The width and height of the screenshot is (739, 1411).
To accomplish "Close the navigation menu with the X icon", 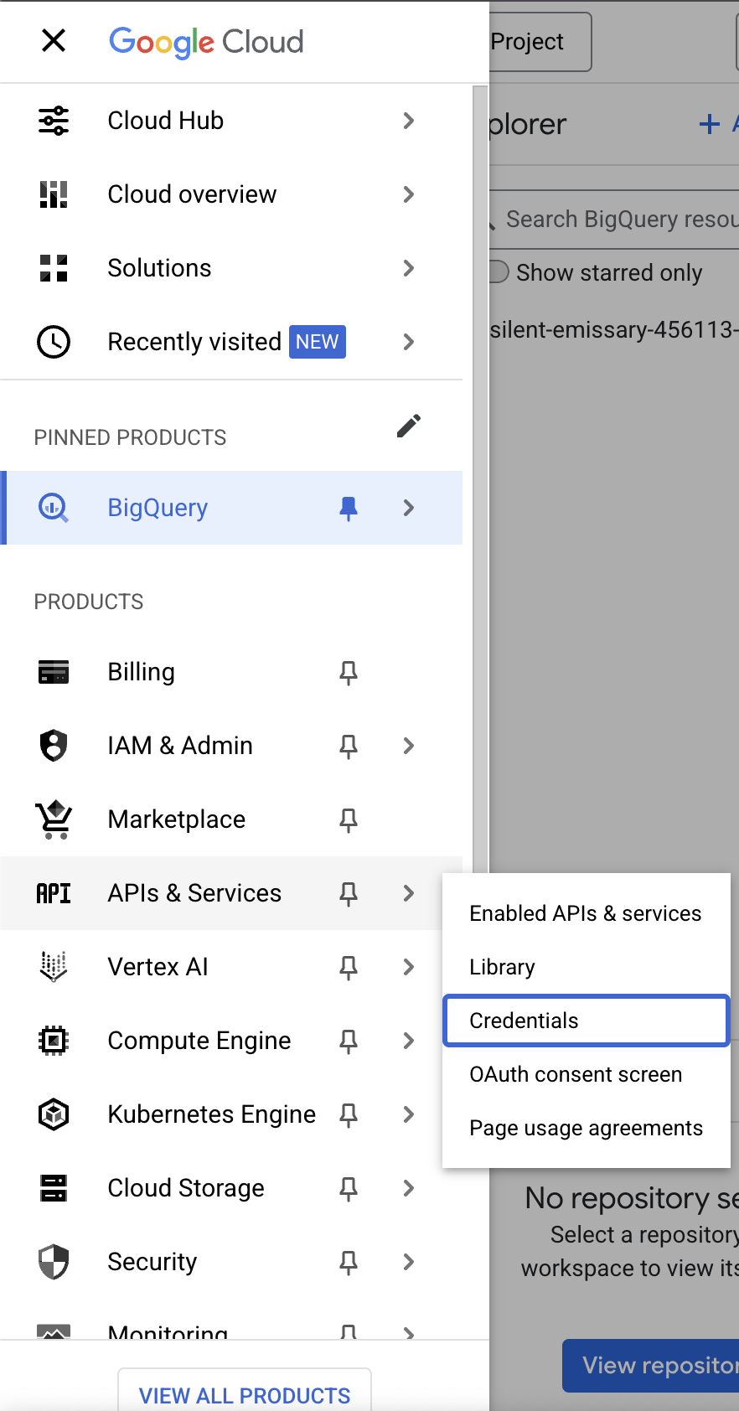I will coord(54,40).
